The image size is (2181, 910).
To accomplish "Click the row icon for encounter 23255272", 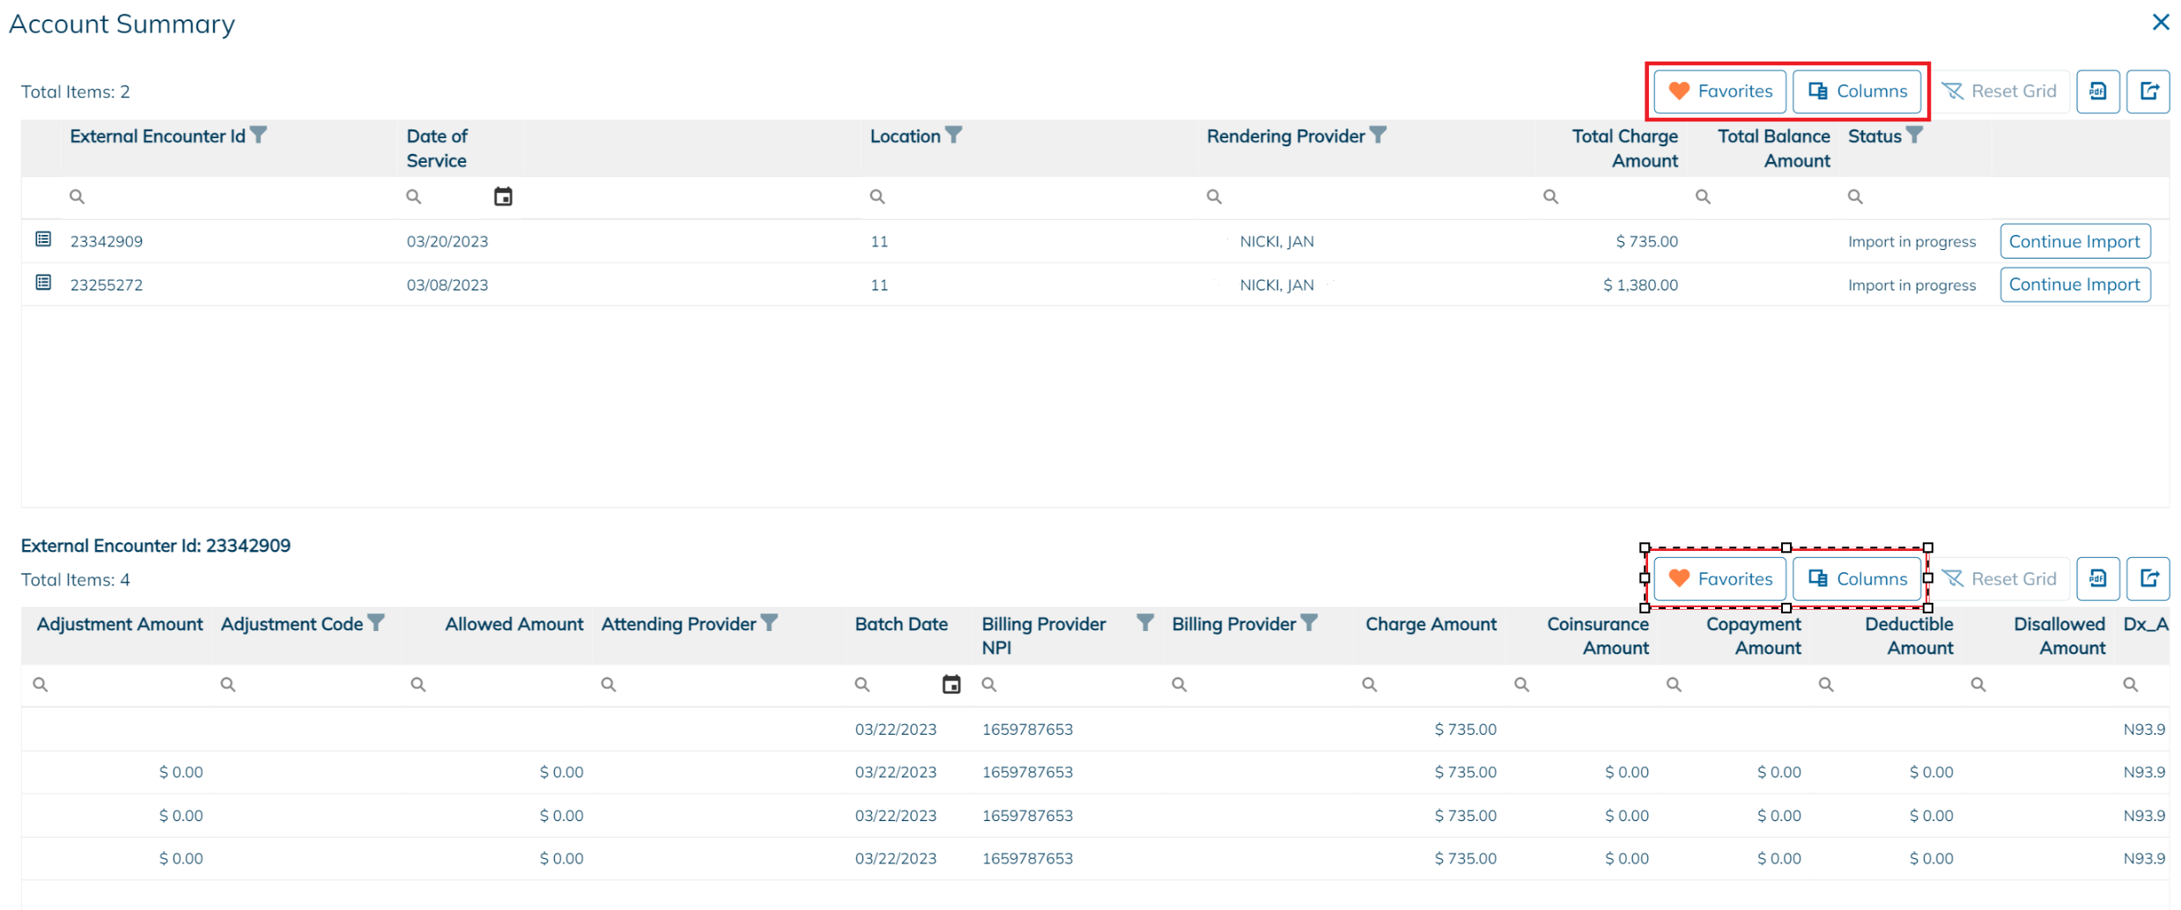I will pyautogui.click(x=43, y=283).
